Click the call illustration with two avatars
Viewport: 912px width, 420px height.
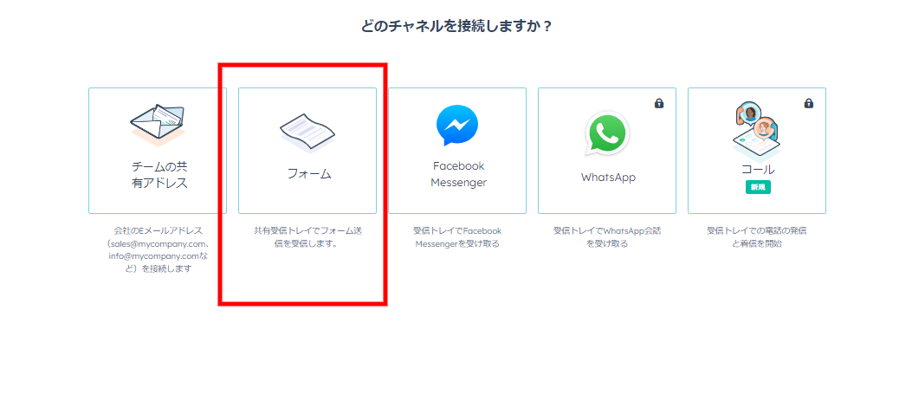[x=756, y=132]
